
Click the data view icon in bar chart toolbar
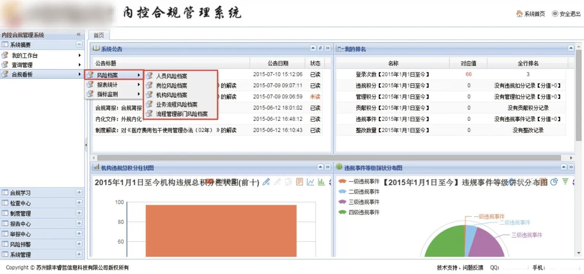click(x=300, y=182)
